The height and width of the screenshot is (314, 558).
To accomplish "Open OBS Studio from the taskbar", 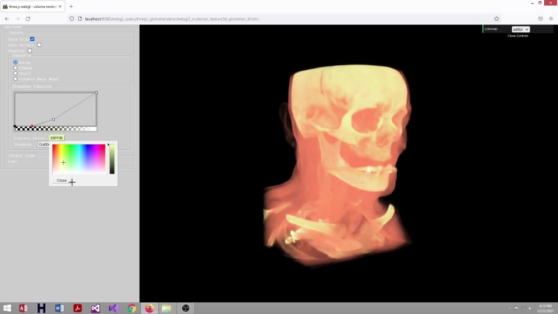I will point(185,308).
